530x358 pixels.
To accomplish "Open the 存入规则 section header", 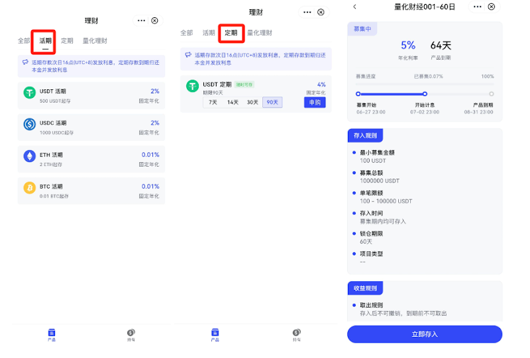I will point(365,136).
